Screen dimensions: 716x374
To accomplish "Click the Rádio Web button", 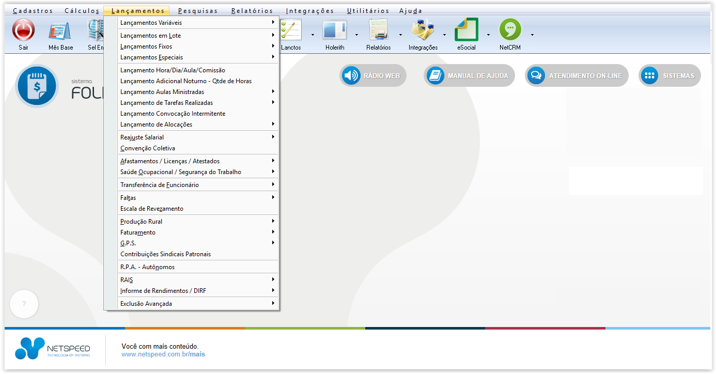I will tap(373, 75).
